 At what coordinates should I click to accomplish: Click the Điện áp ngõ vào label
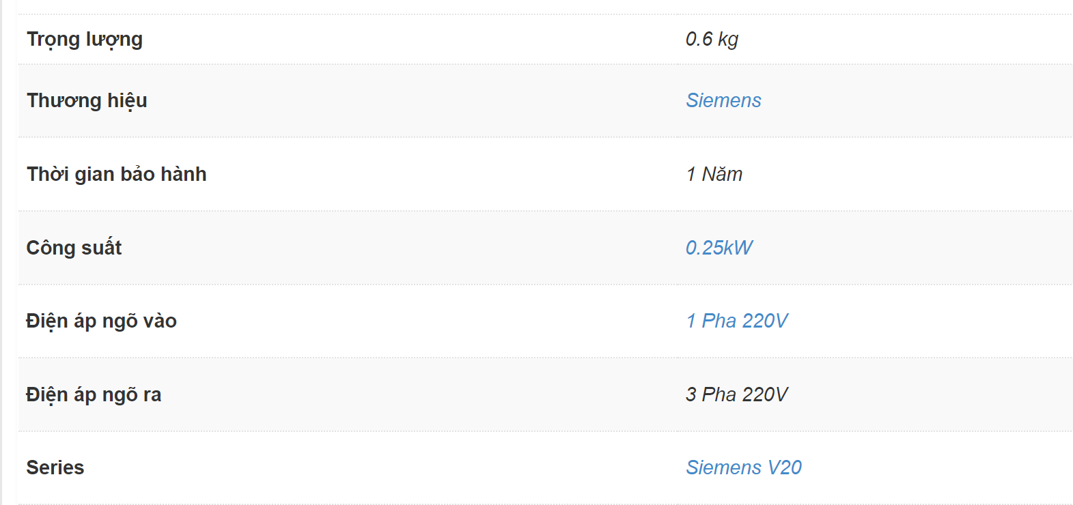[101, 321]
